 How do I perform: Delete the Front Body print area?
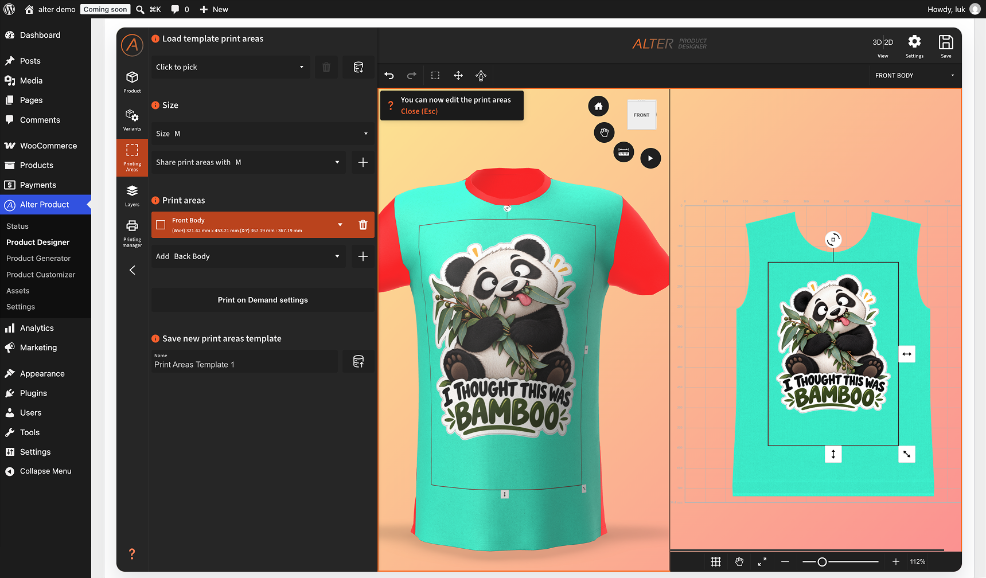point(363,225)
